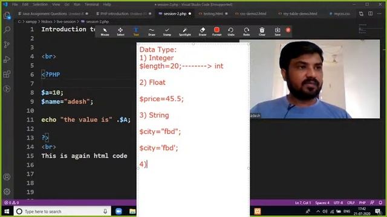Change CRLF end of line sequence

tap(351, 203)
